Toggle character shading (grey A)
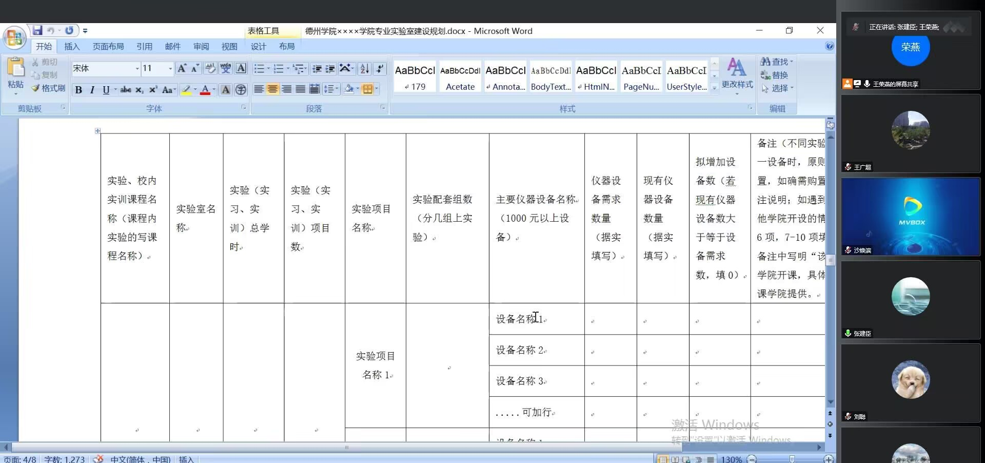The height and width of the screenshot is (463, 985). tap(225, 90)
